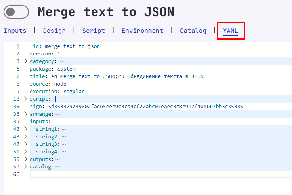This screenshot has width=292, height=195.
Task: Expand the folded category section
Action: [x=26, y=61]
